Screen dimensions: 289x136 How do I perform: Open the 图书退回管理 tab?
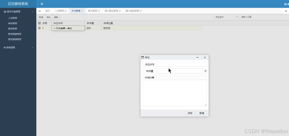[x=132, y=11]
